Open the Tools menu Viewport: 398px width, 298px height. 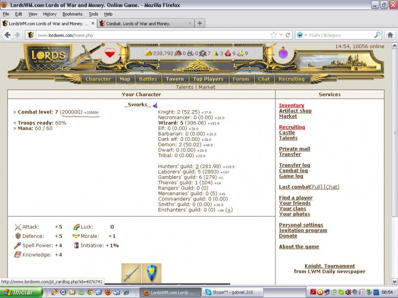[x=93, y=14]
